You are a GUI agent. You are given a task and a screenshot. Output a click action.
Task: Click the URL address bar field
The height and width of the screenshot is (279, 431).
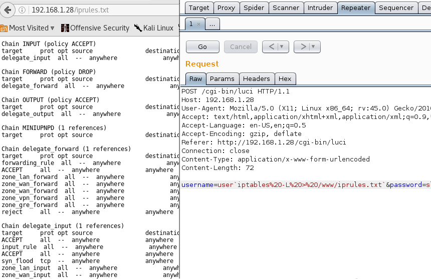click(100, 10)
